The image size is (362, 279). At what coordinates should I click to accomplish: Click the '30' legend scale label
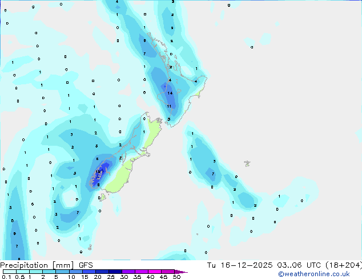click(x=124, y=277)
